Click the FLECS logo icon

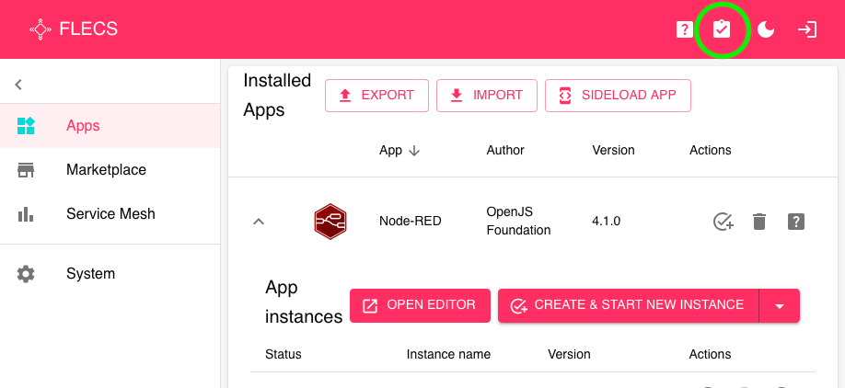click(41, 29)
